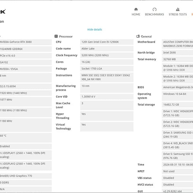The width and height of the screenshot is (193, 193).
Task: Click Hyper Threading Yes value
Action: pyautogui.click(x=107, y=116)
